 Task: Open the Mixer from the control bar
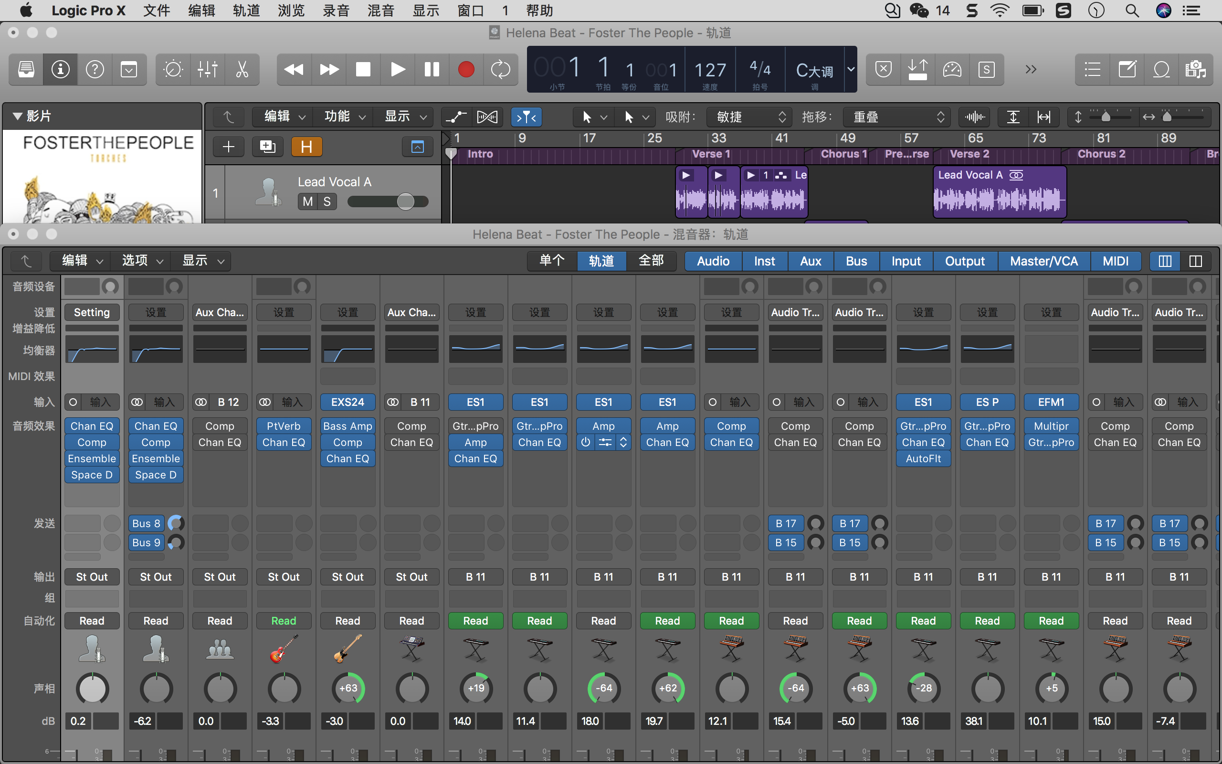click(208, 69)
